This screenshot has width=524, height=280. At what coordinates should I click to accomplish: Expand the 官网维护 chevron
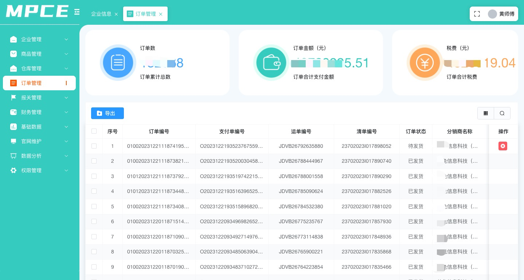tap(66, 141)
